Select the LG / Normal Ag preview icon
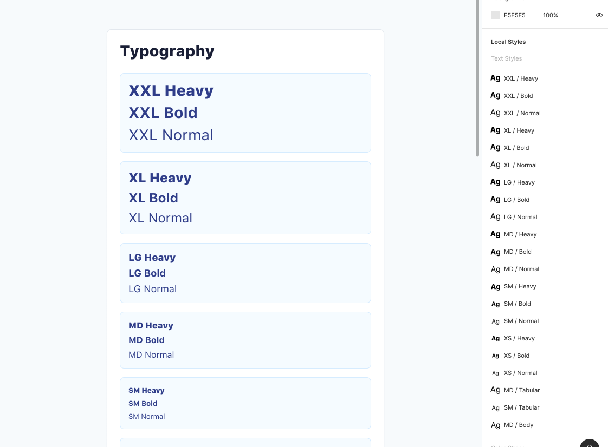 pyautogui.click(x=495, y=216)
